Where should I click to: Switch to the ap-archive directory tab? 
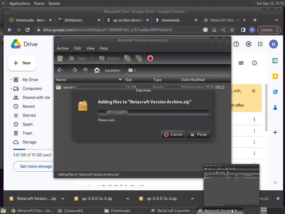pos(128,20)
